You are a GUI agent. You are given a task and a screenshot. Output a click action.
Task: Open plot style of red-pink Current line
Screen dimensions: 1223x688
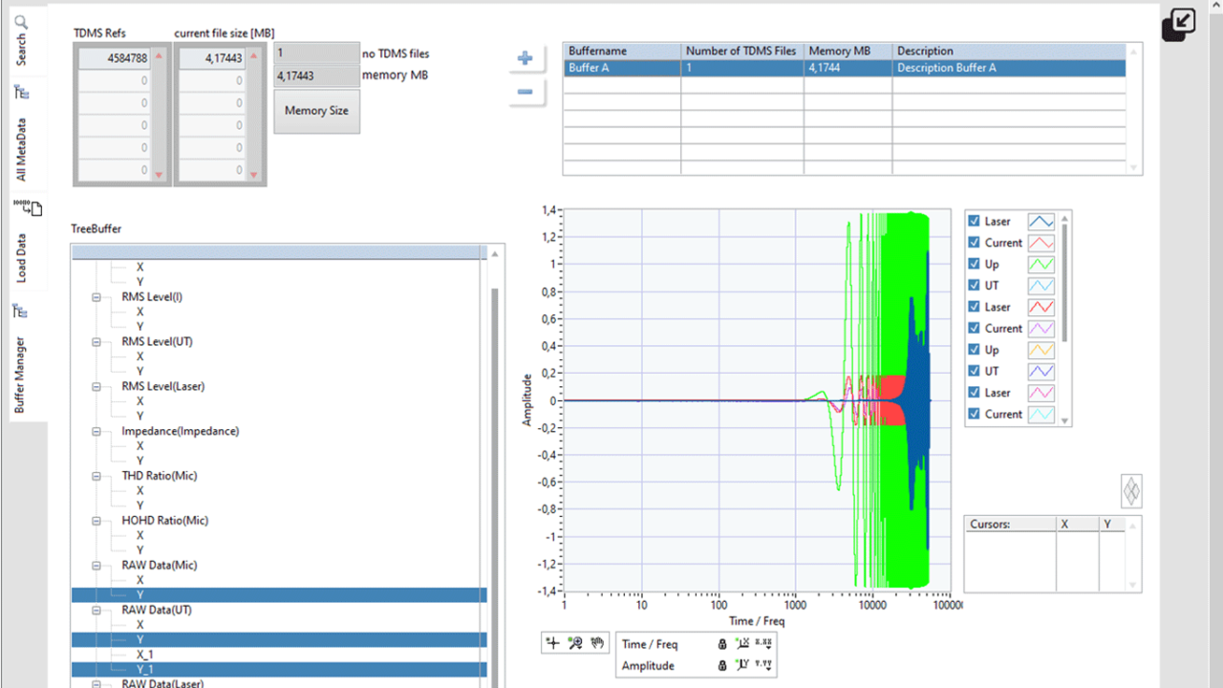1041,243
